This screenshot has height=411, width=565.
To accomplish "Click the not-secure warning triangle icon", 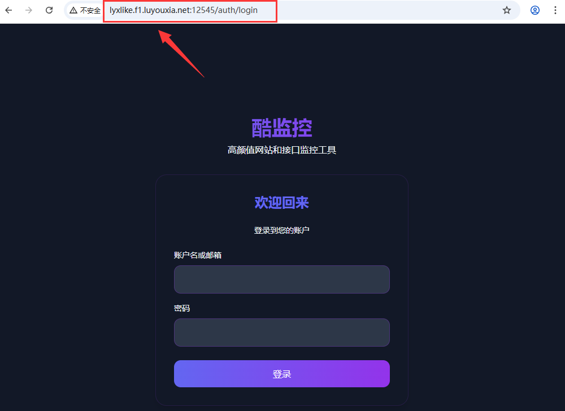I will click(73, 10).
